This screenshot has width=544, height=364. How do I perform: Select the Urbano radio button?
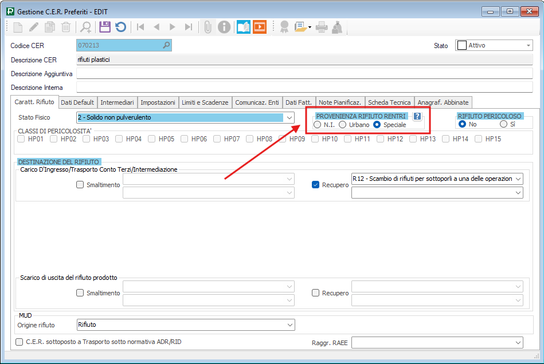(343, 125)
